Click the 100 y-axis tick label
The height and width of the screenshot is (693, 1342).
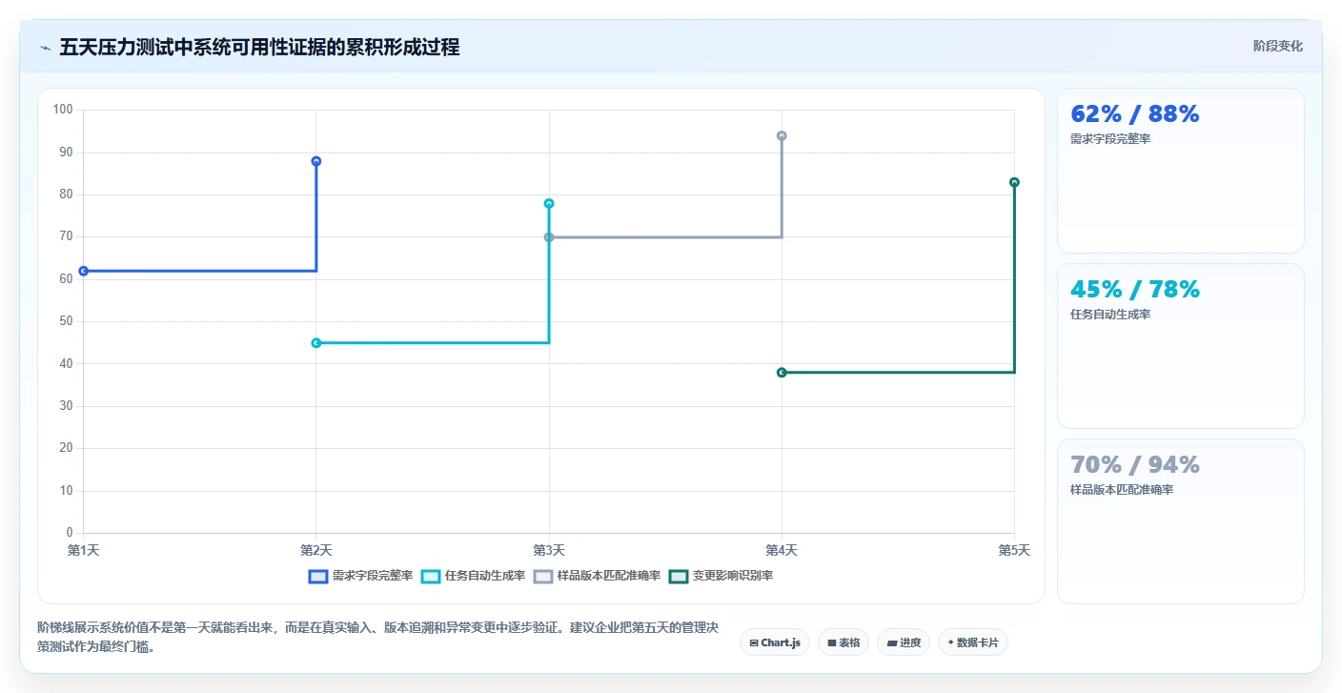(63, 110)
